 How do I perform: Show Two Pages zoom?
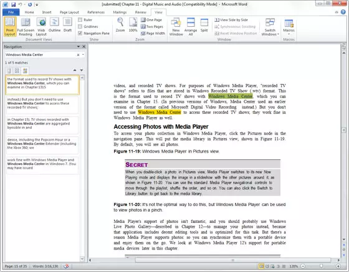[x=152, y=26]
